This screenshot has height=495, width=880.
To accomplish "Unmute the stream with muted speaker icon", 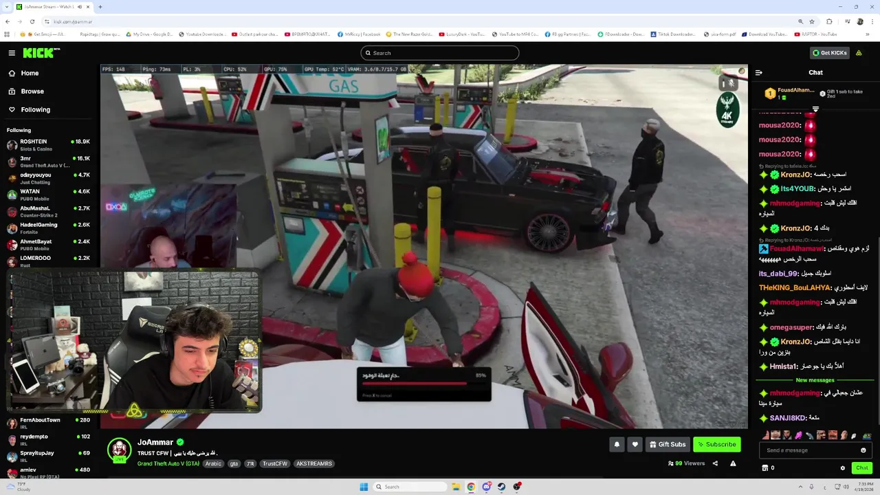I will (x=731, y=83).
